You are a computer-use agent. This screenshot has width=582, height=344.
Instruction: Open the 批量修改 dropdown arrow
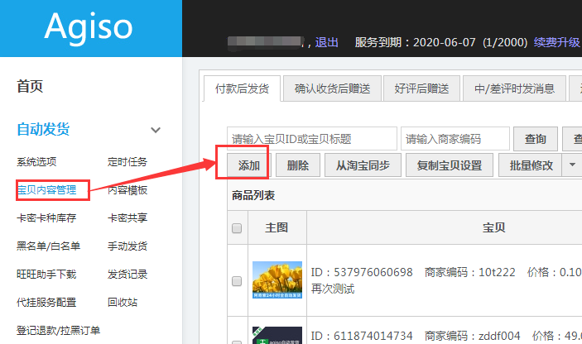point(572,165)
